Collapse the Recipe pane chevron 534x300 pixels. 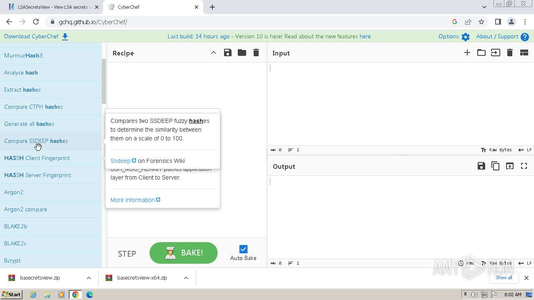click(x=213, y=52)
